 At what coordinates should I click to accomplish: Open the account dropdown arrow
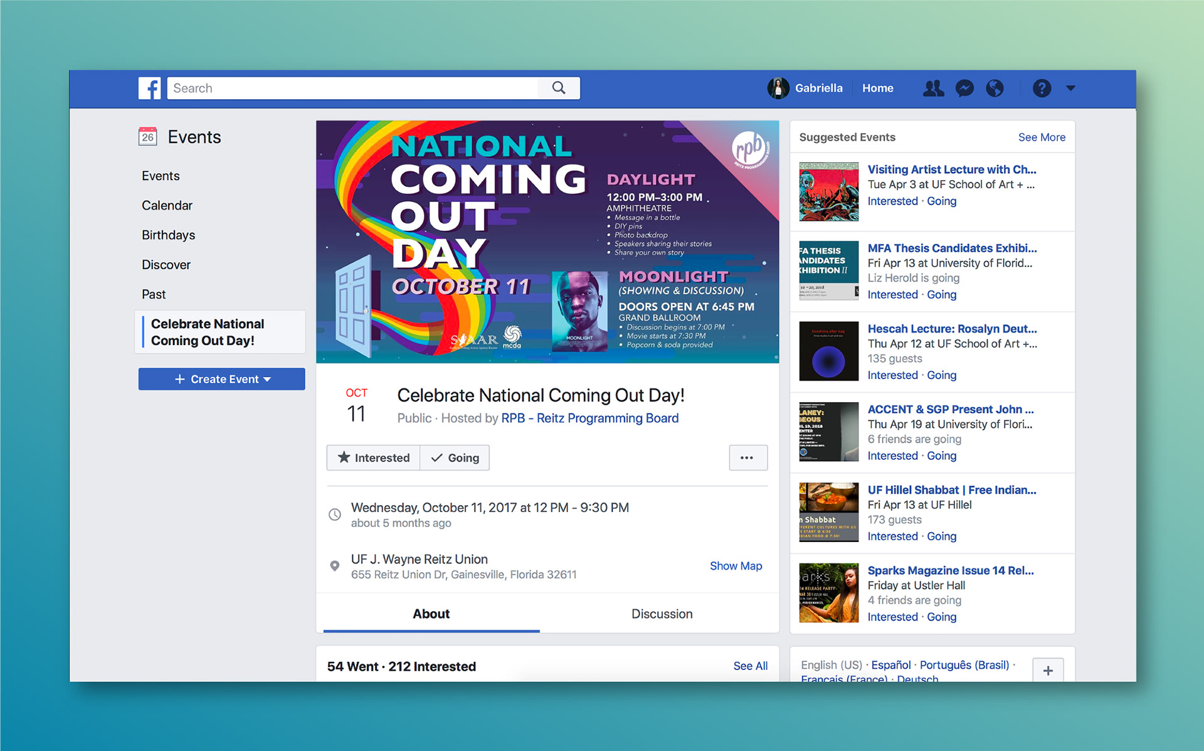click(1070, 88)
